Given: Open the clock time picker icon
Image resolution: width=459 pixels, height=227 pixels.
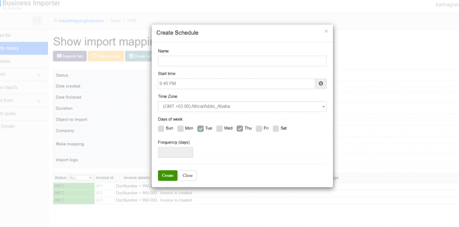Looking at the screenshot, I should (x=320, y=84).
